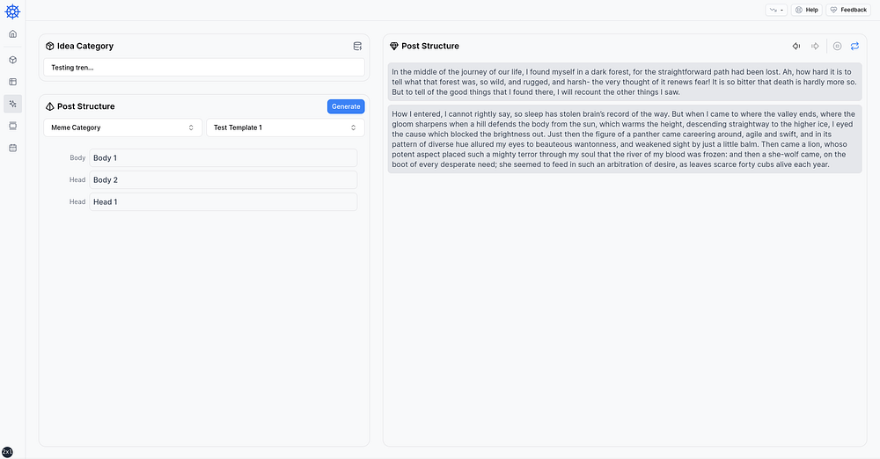Open the Help button
880x459 pixels.
[806, 10]
